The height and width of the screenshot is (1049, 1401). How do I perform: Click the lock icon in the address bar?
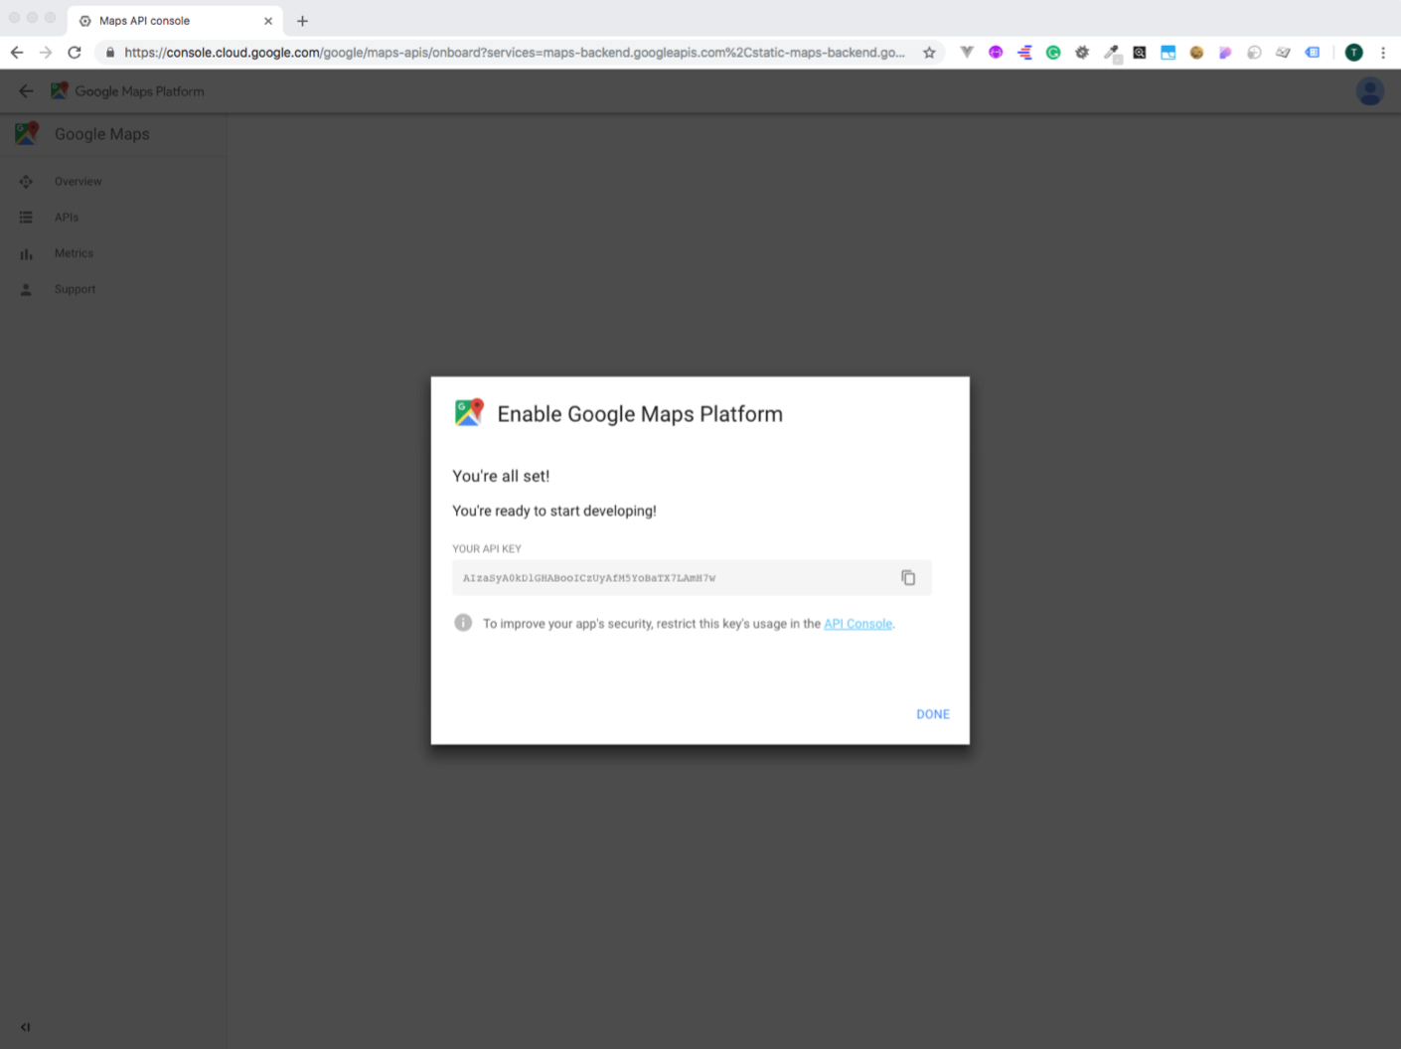click(x=110, y=53)
